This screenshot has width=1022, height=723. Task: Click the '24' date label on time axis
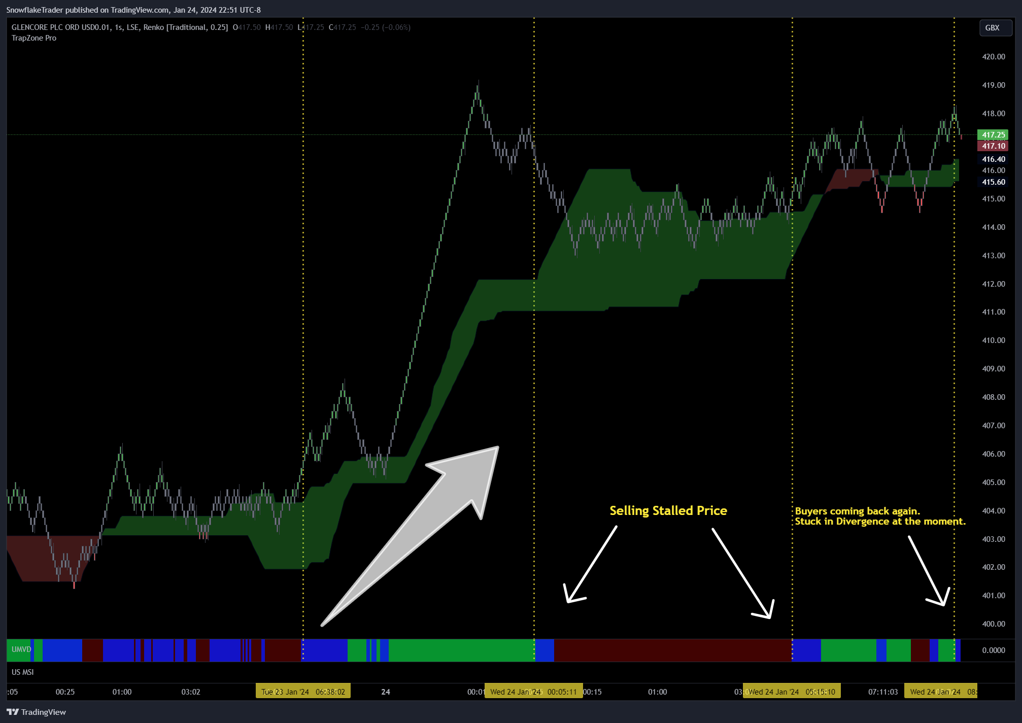pos(386,692)
